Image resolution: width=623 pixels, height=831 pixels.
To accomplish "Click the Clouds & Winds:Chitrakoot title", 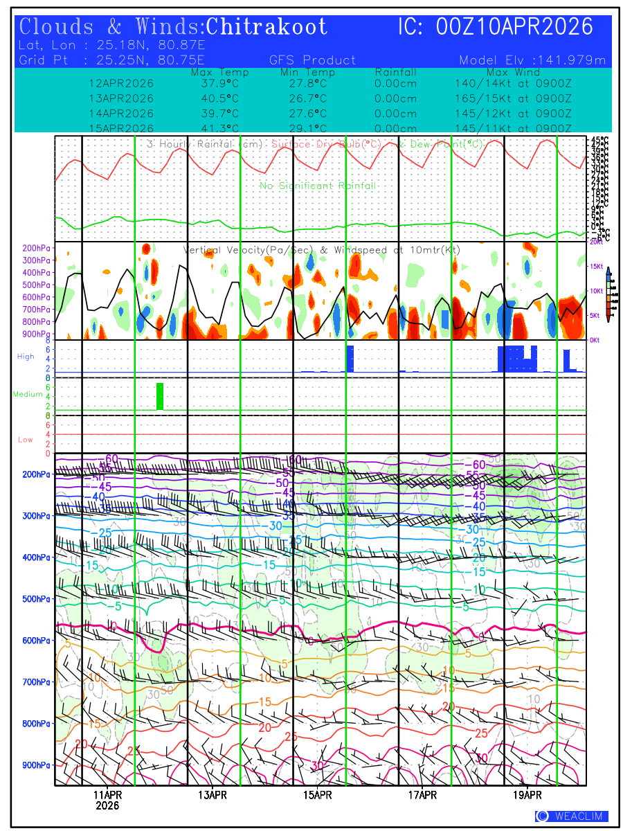I will (173, 27).
